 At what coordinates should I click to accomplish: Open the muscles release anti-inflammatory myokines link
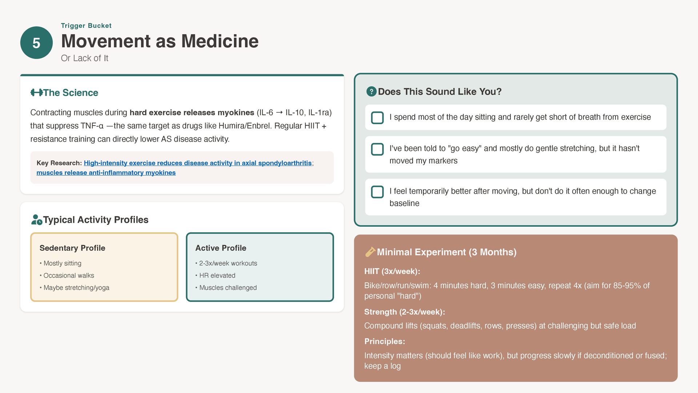(x=106, y=172)
